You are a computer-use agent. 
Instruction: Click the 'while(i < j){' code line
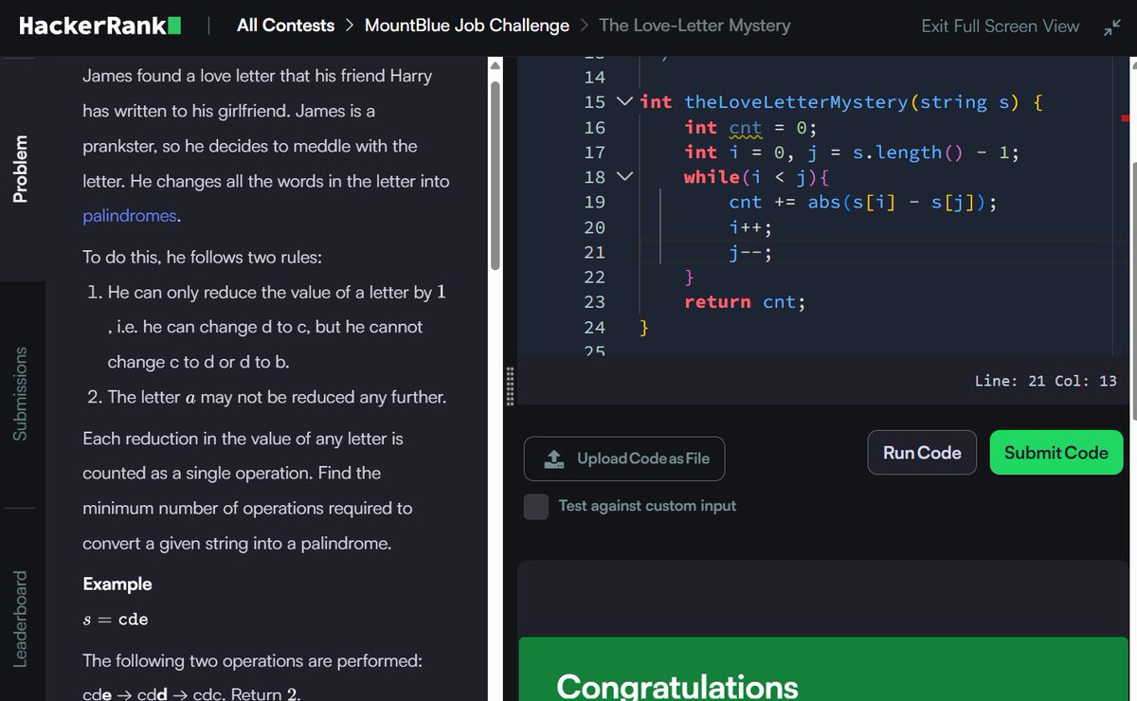click(756, 177)
